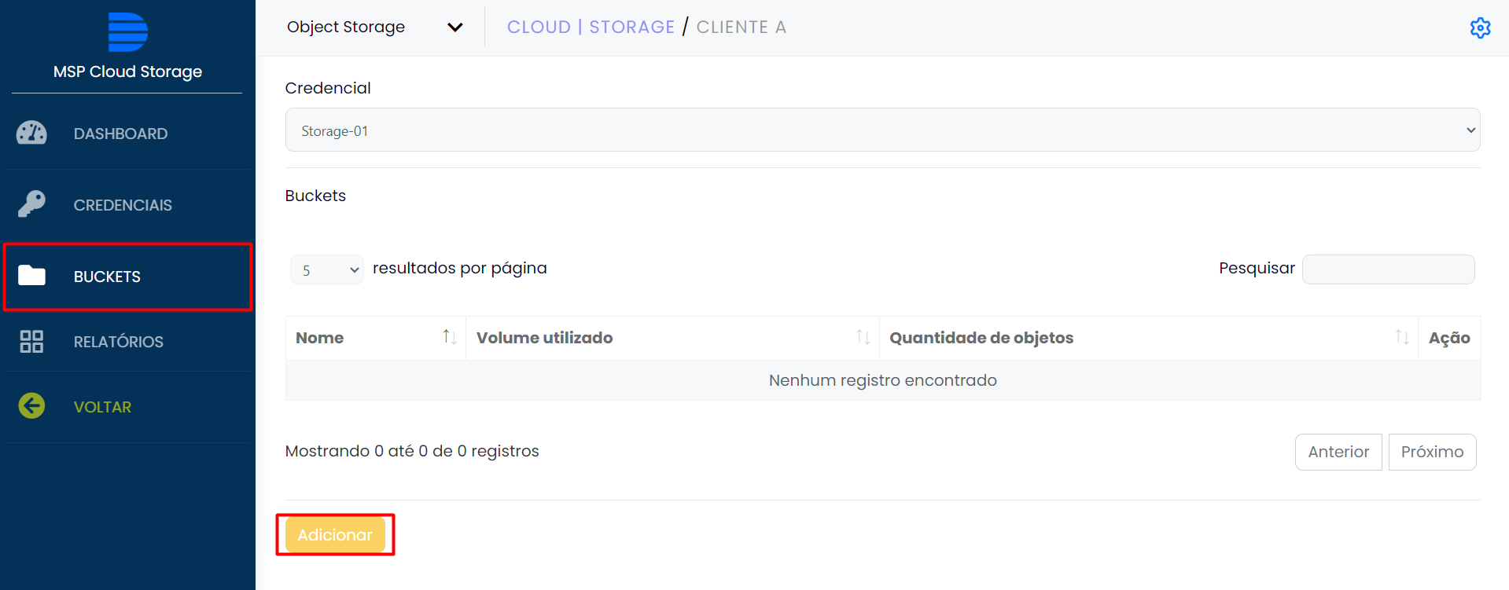
Task: Go to the DASHBOARD menu item
Action: [120, 134]
